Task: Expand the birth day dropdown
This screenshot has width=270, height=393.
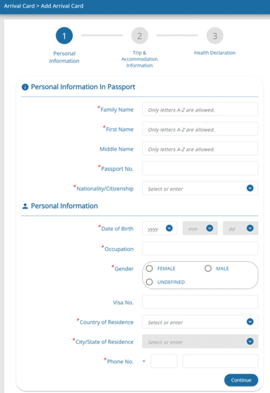Action: click(250, 228)
